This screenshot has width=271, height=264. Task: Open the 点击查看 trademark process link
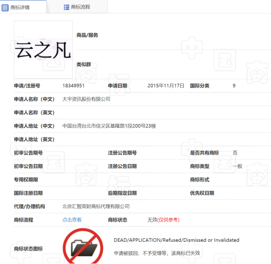point(72,220)
